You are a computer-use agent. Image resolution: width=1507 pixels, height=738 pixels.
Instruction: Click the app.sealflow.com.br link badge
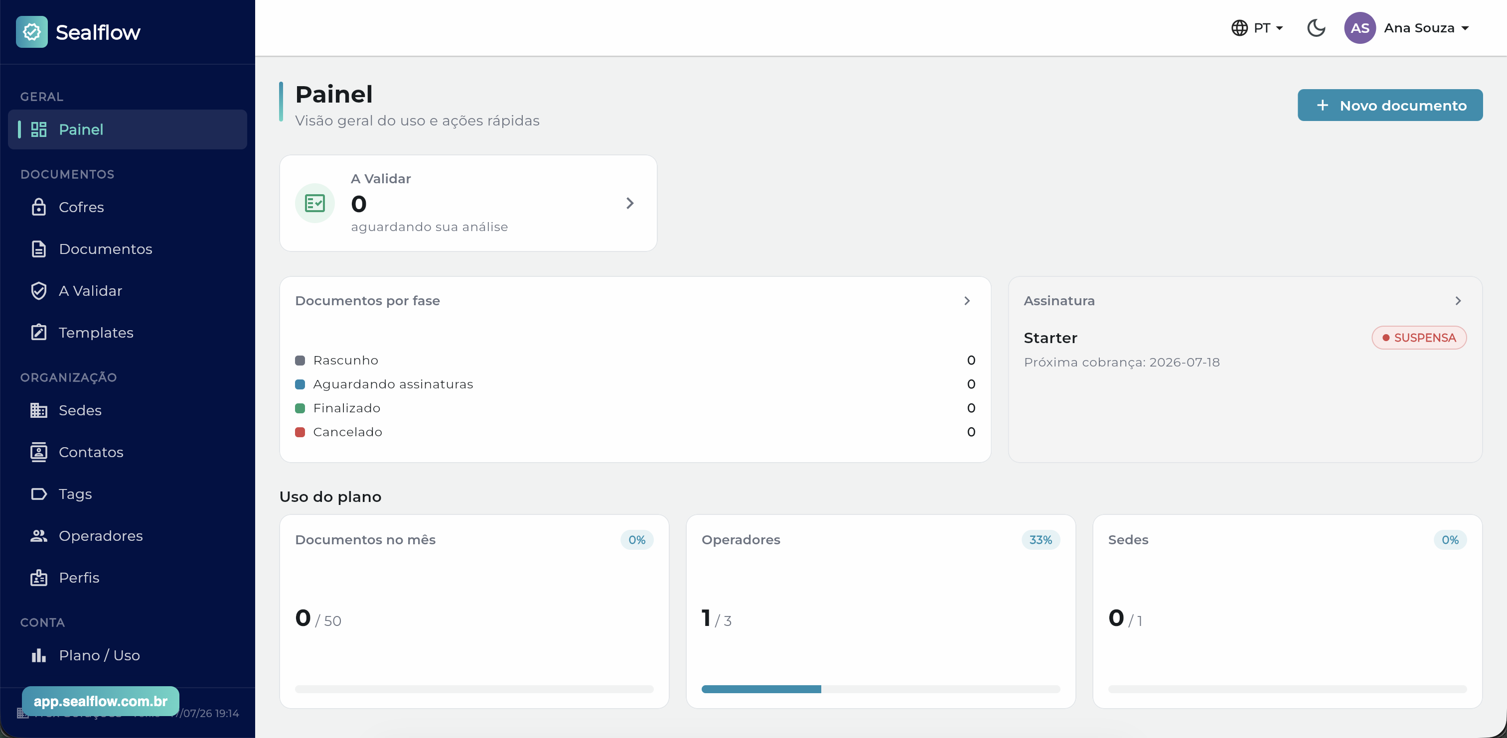click(101, 701)
